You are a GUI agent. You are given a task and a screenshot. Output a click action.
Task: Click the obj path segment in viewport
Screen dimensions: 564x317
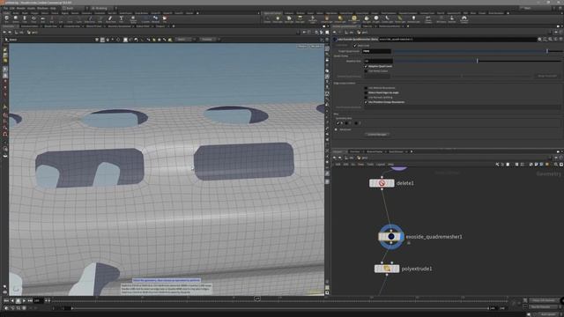pyautogui.click(x=20, y=33)
